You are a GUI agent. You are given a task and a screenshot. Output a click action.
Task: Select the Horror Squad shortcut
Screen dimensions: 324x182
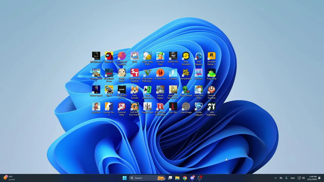pos(96,91)
